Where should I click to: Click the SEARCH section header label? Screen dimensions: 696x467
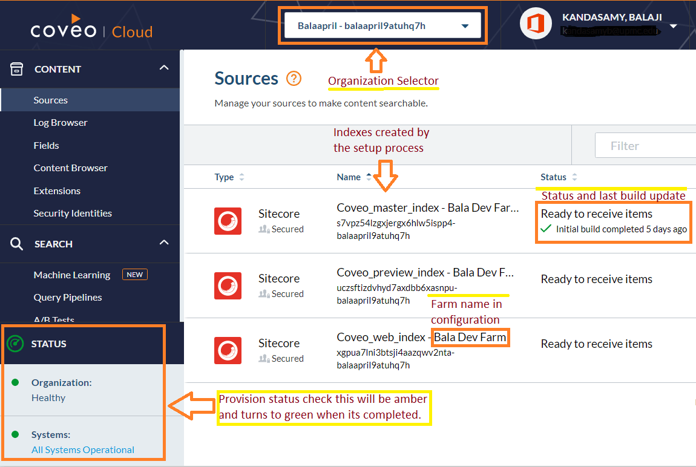point(53,244)
